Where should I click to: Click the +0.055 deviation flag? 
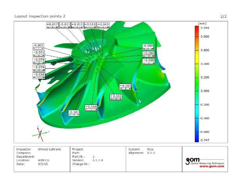click(x=116, y=96)
